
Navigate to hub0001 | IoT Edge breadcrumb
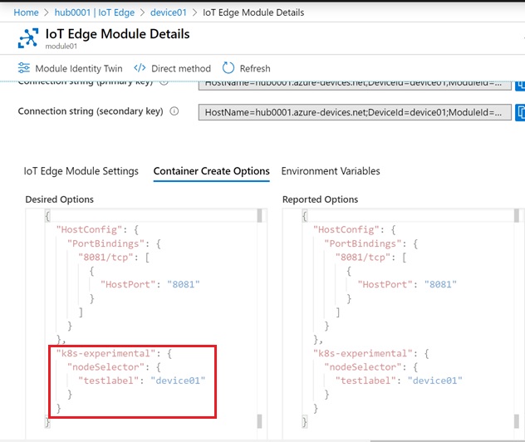pos(95,12)
